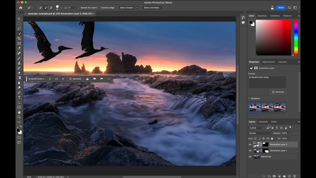Give thumbs up on generated result
This screenshot has height=178, width=316.
pyautogui.click(x=87, y=79)
